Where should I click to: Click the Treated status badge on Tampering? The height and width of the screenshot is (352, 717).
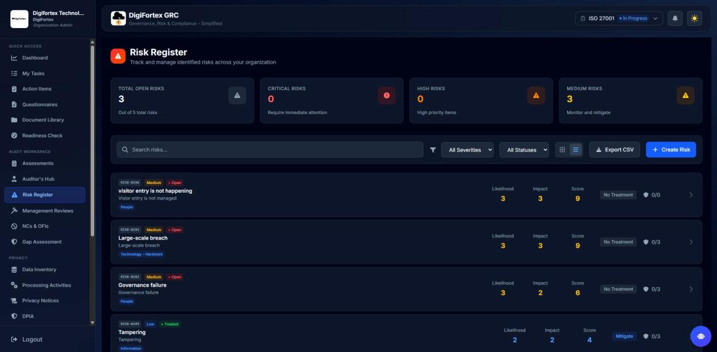pos(170,324)
